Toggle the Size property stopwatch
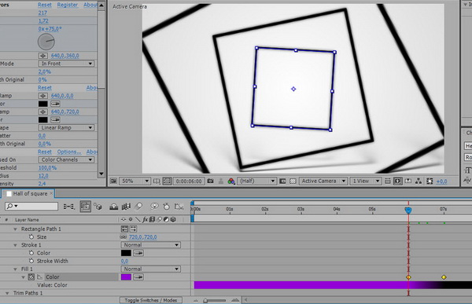Viewport: 472px width, 304px height. coord(31,237)
